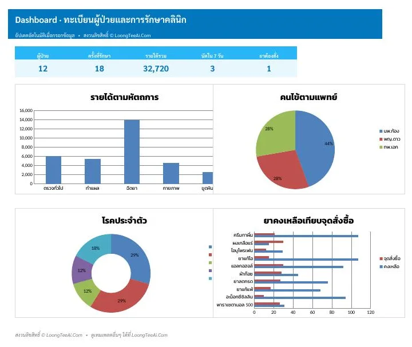Select the 'กายภาพ' bar in the revenue chart

171,173
